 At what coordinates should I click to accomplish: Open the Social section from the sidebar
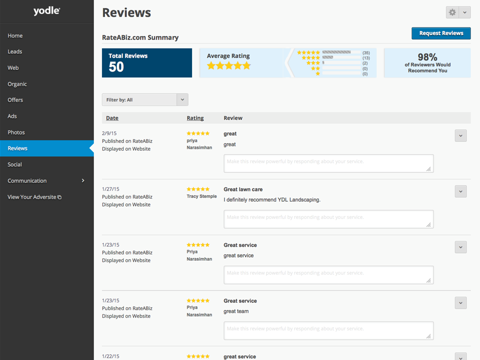(x=14, y=164)
